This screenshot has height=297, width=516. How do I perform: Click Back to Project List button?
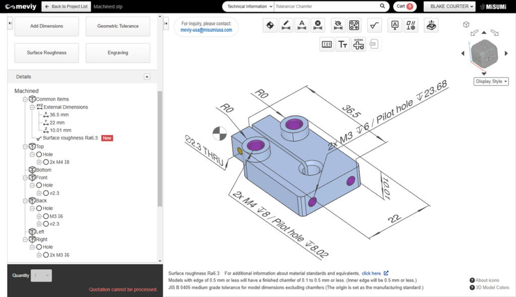pos(66,7)
